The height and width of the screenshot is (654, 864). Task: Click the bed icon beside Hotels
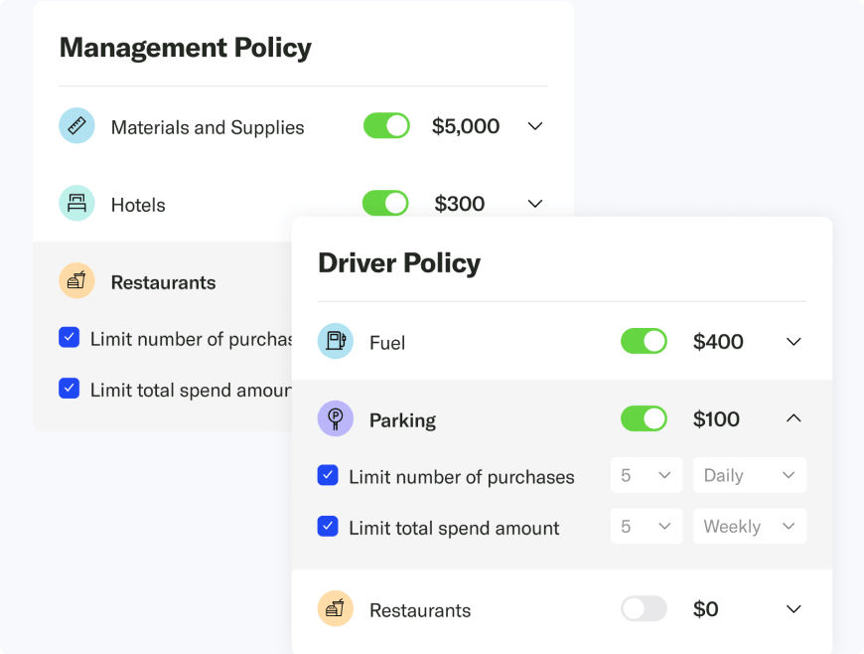(x=76, y=204)
